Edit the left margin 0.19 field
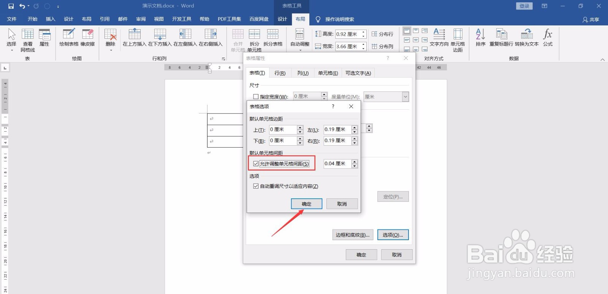 coord(337,130)
